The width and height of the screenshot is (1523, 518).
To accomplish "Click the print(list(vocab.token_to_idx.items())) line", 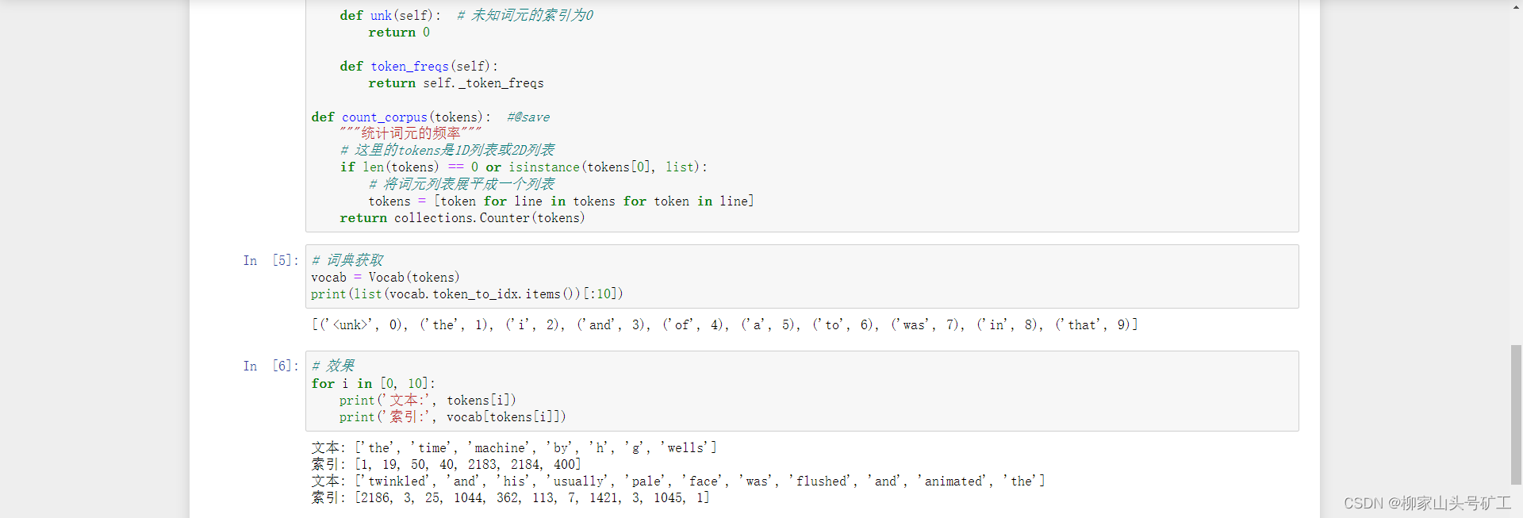I will click(466, 294).
